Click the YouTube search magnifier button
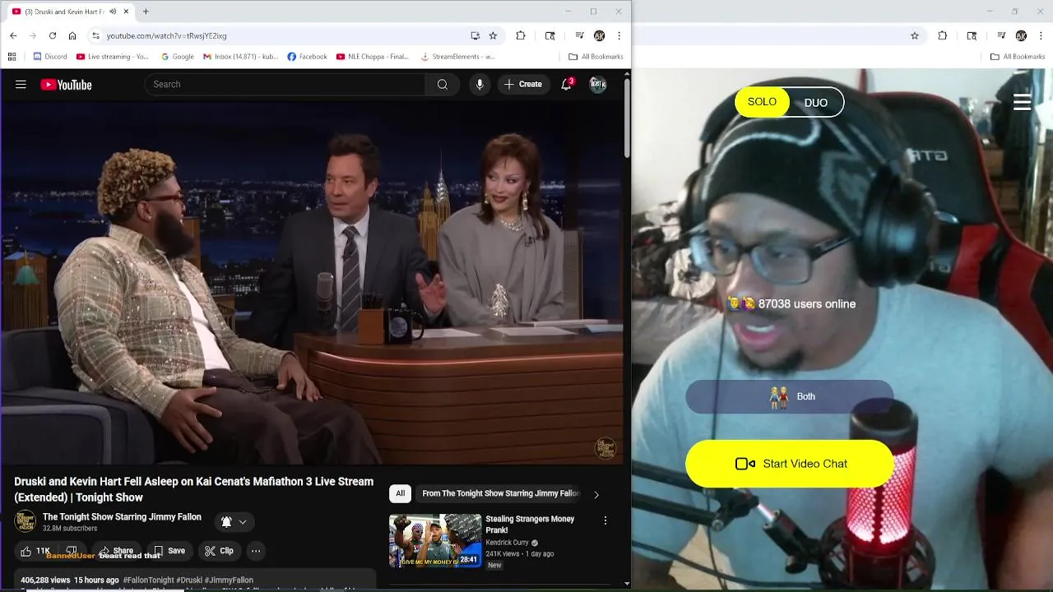The height and width of the screenshot is (592, 1053). (x=443, y=84)
